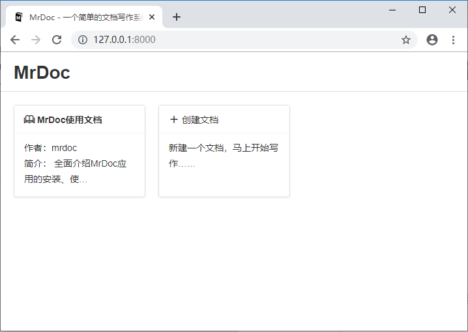Click the 创建文档 link
Image resolution: width=468 pixels, height=332 pixels.
(200, 120)
